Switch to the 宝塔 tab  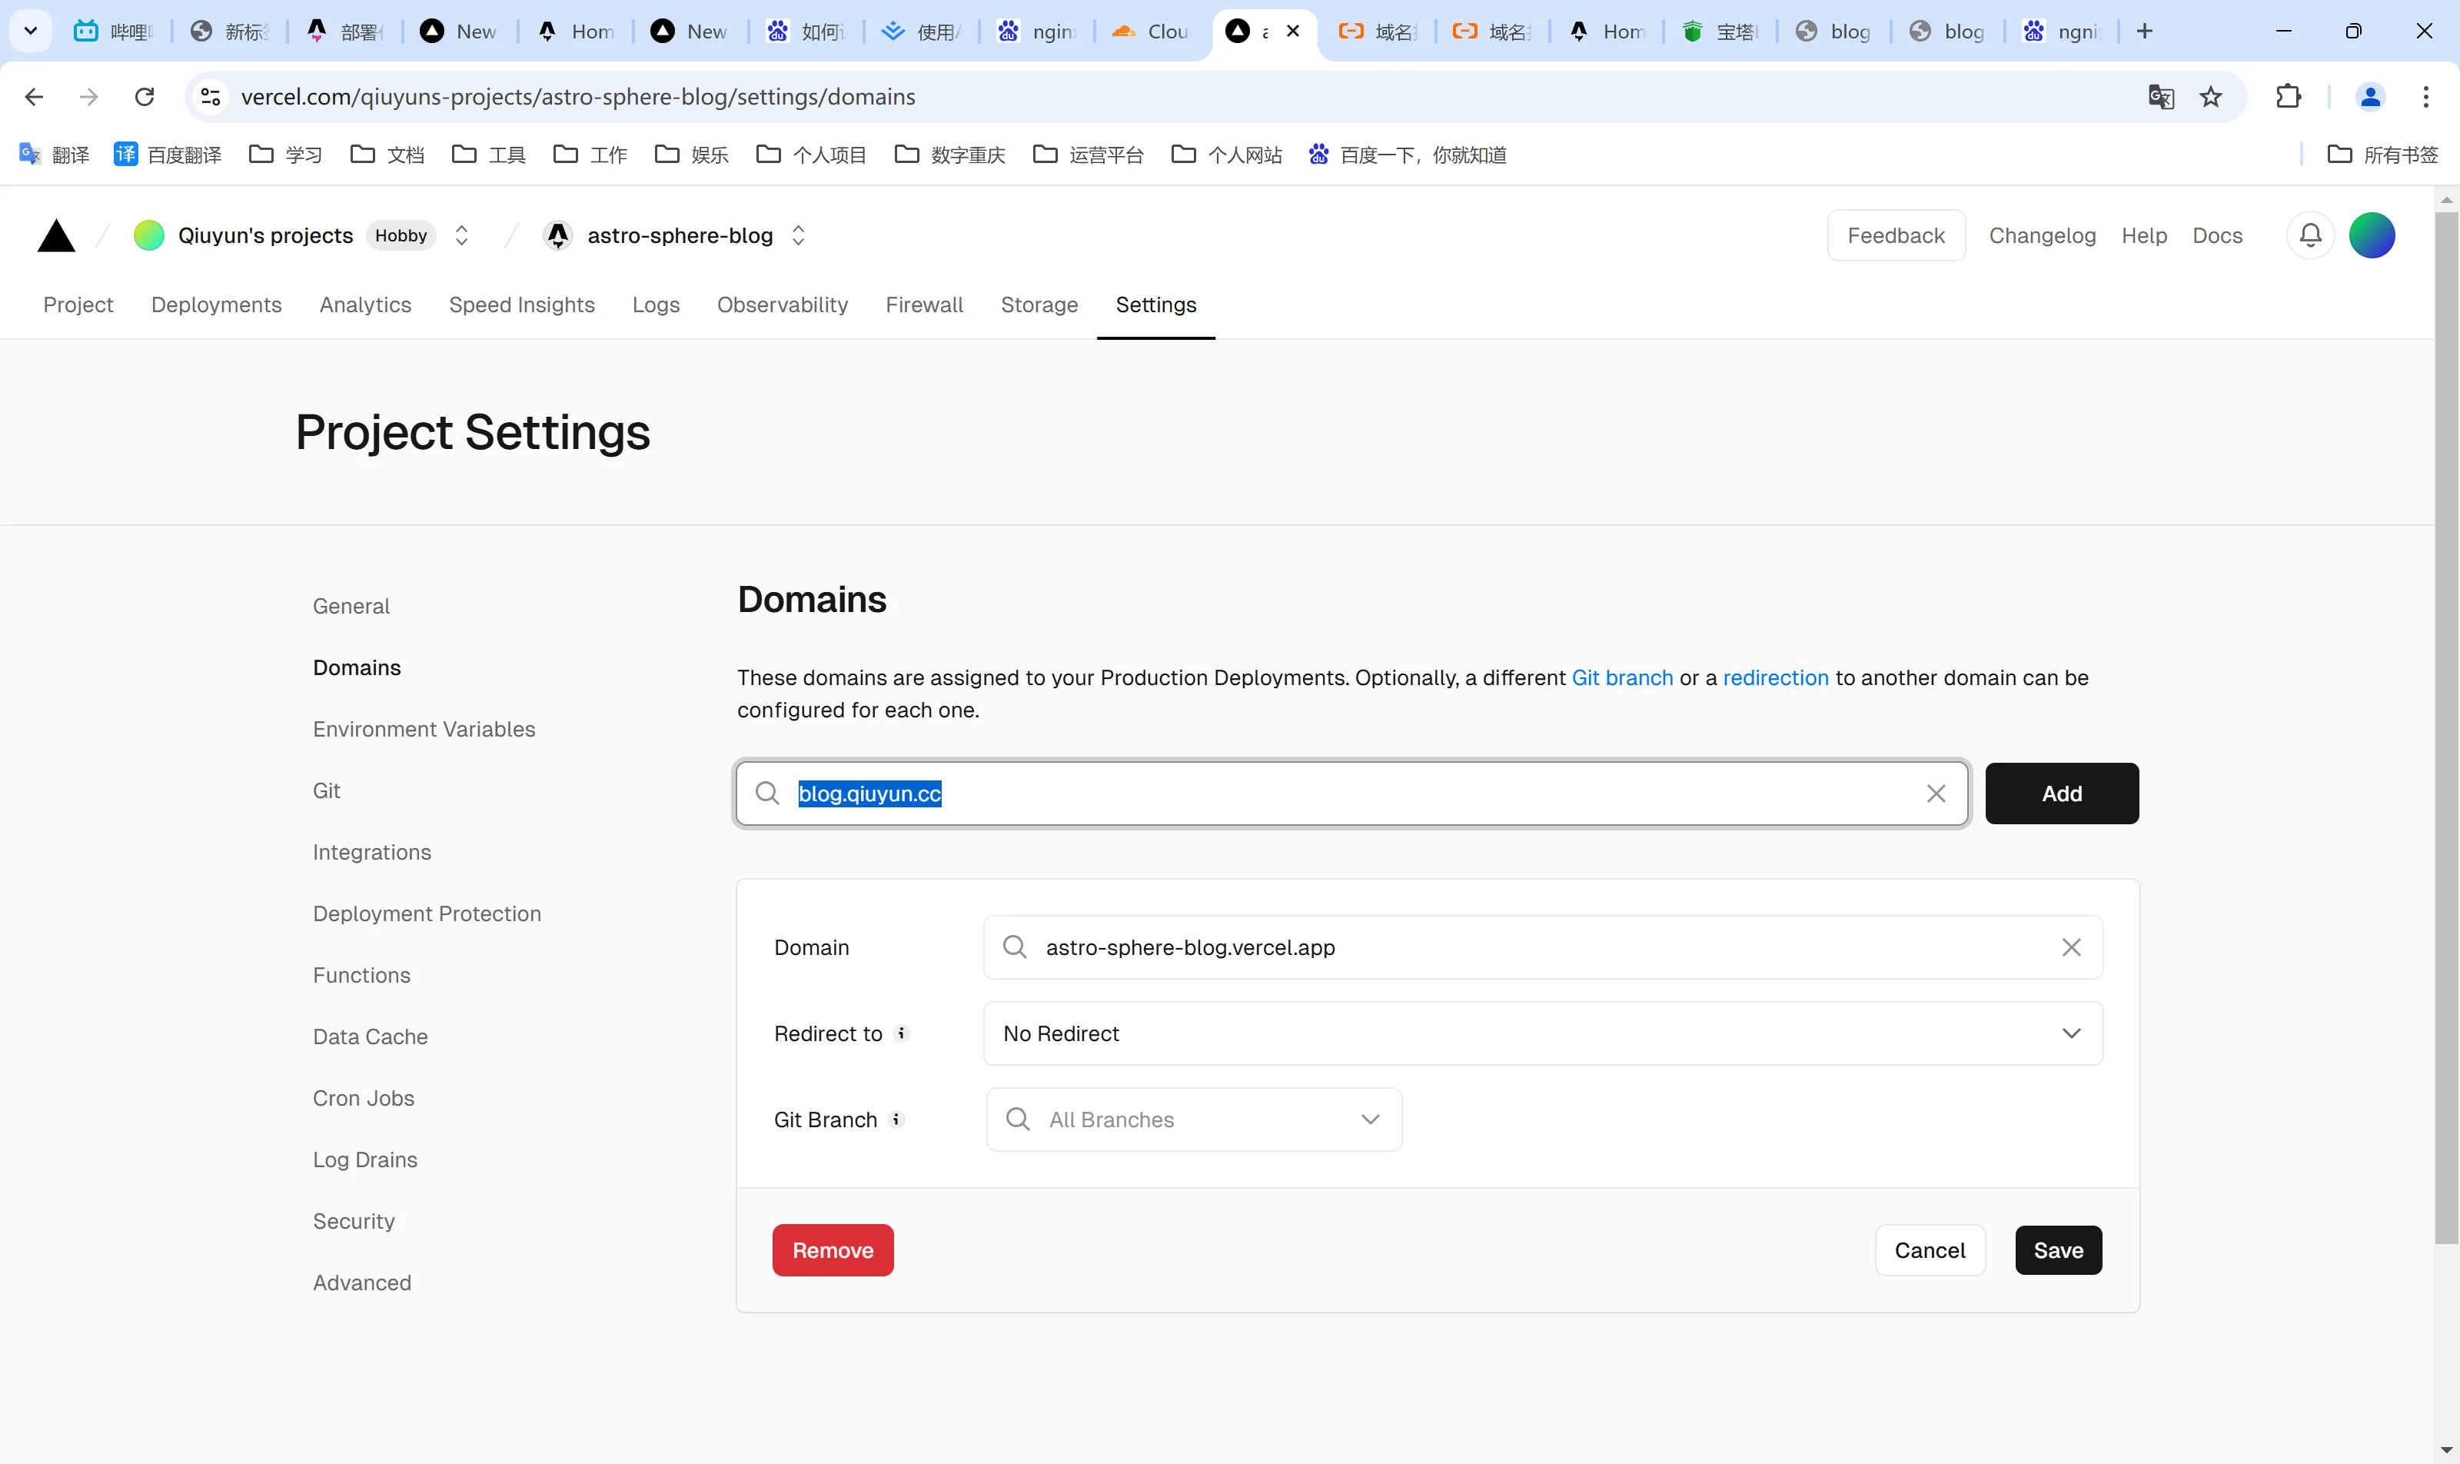click(x=1720, y=32)
